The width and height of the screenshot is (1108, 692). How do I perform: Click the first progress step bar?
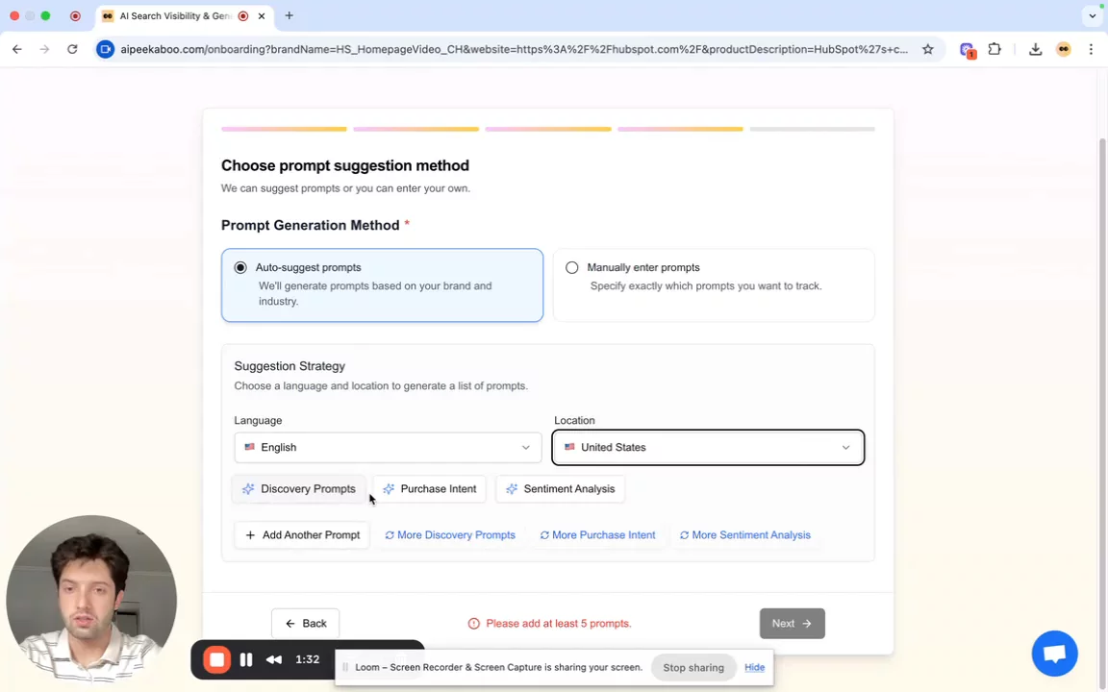284,129
